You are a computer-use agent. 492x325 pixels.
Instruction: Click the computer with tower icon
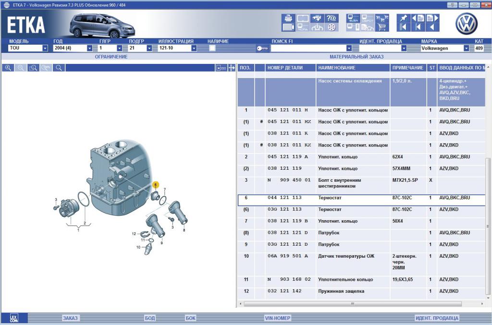pyautogui.click(x=353, y=27)
